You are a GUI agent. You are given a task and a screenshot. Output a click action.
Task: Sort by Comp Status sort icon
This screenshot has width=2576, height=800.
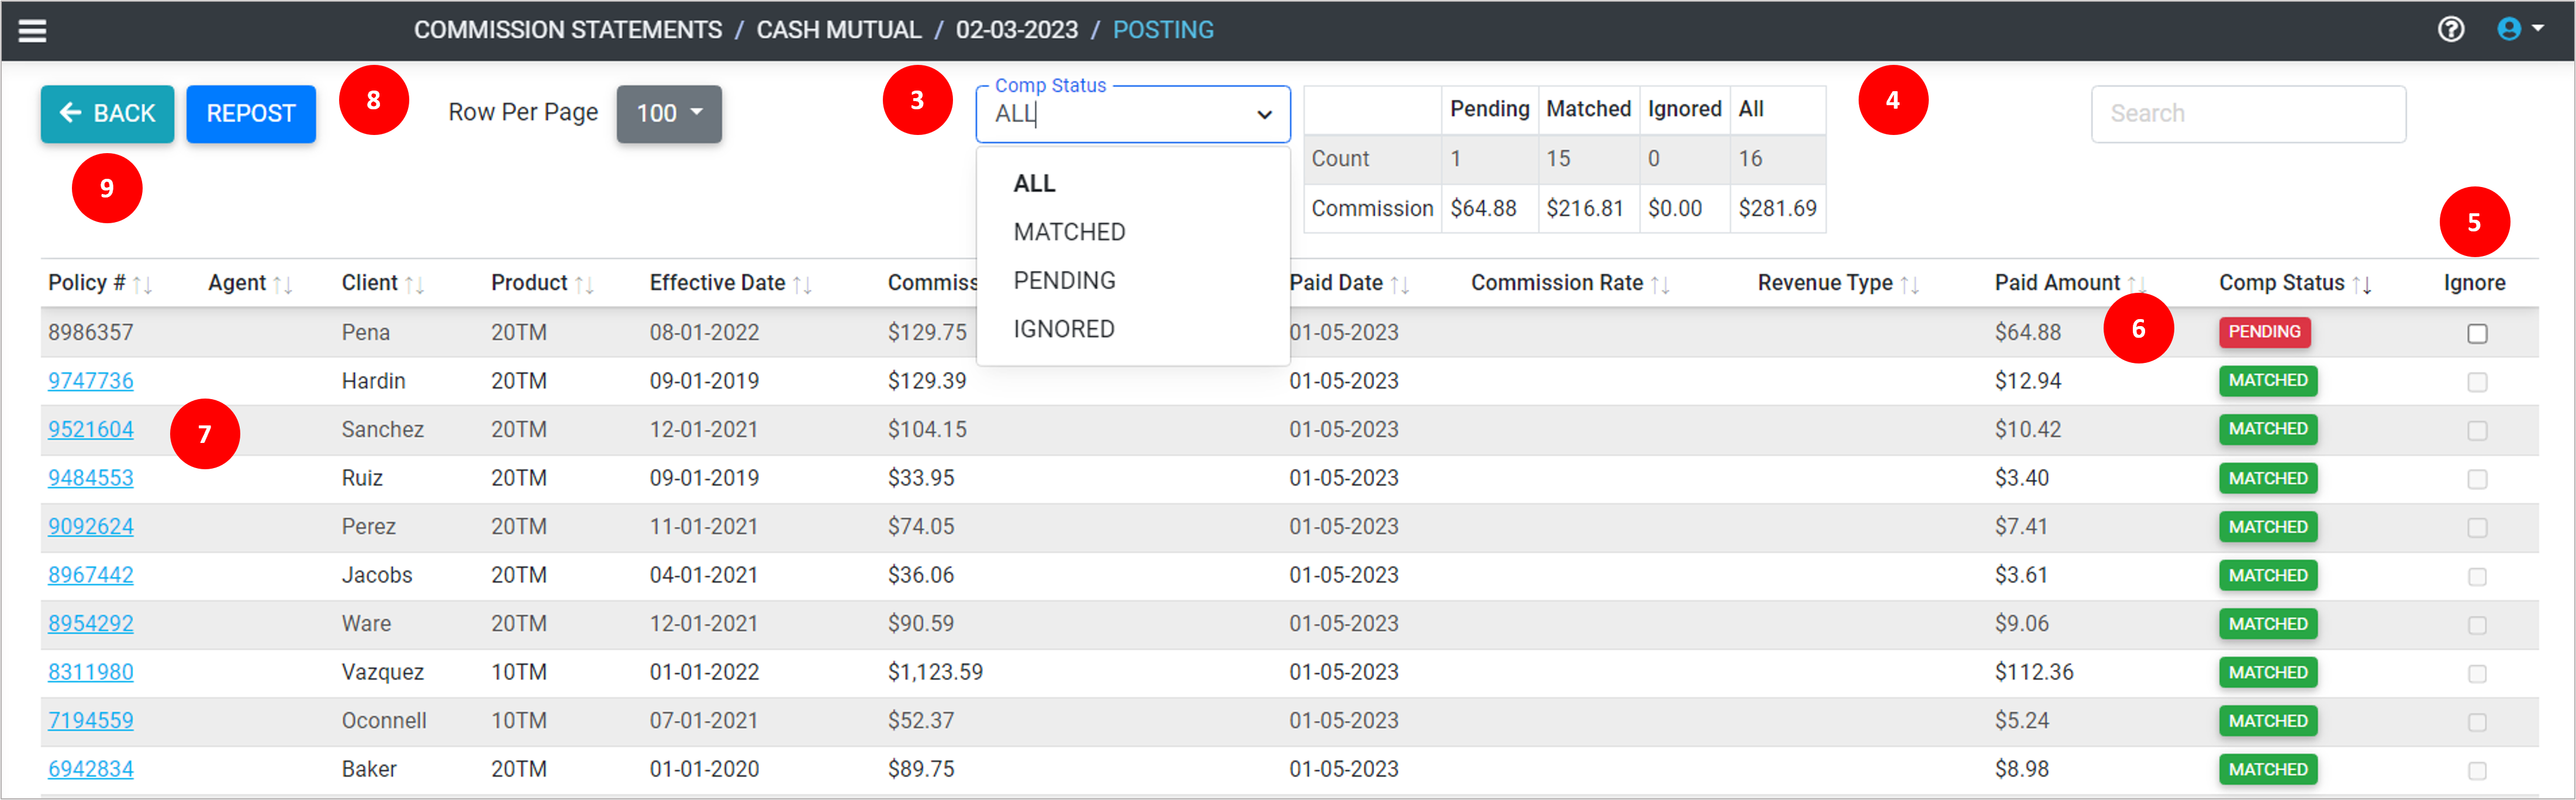pyautogui.click(x=2362, y=285)
